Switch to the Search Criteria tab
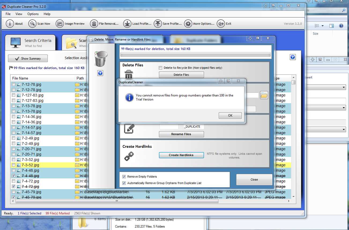Screen dimensions: 349x230 click(x=30, y=43)
